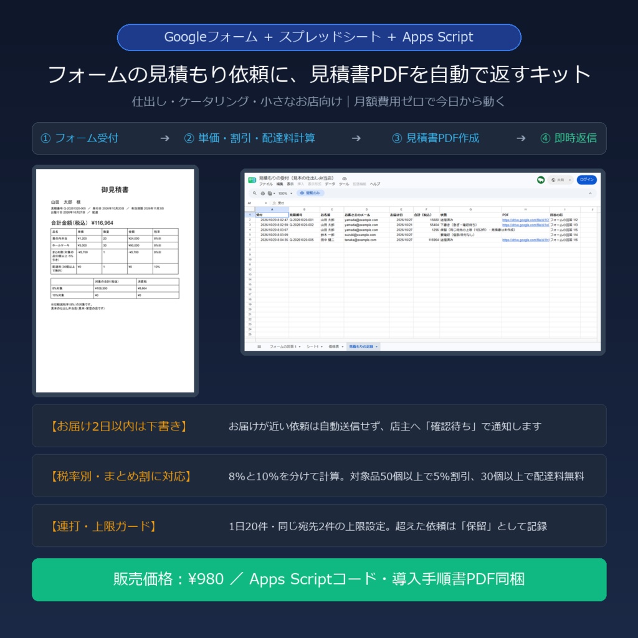Open the 表示 menu
Viewport: 638px width, 638px height.
click(x=290, y=184)
